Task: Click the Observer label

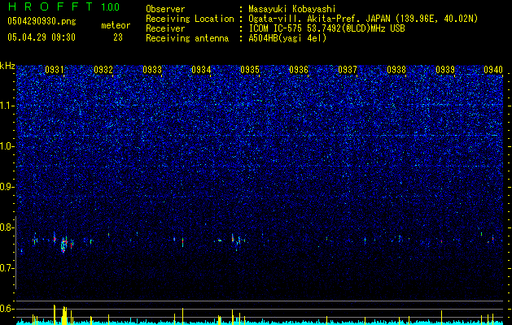Action: [x=165, y=9]
